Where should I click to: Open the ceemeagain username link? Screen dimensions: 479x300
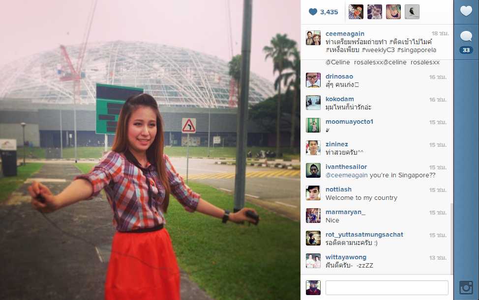[345, 33]
